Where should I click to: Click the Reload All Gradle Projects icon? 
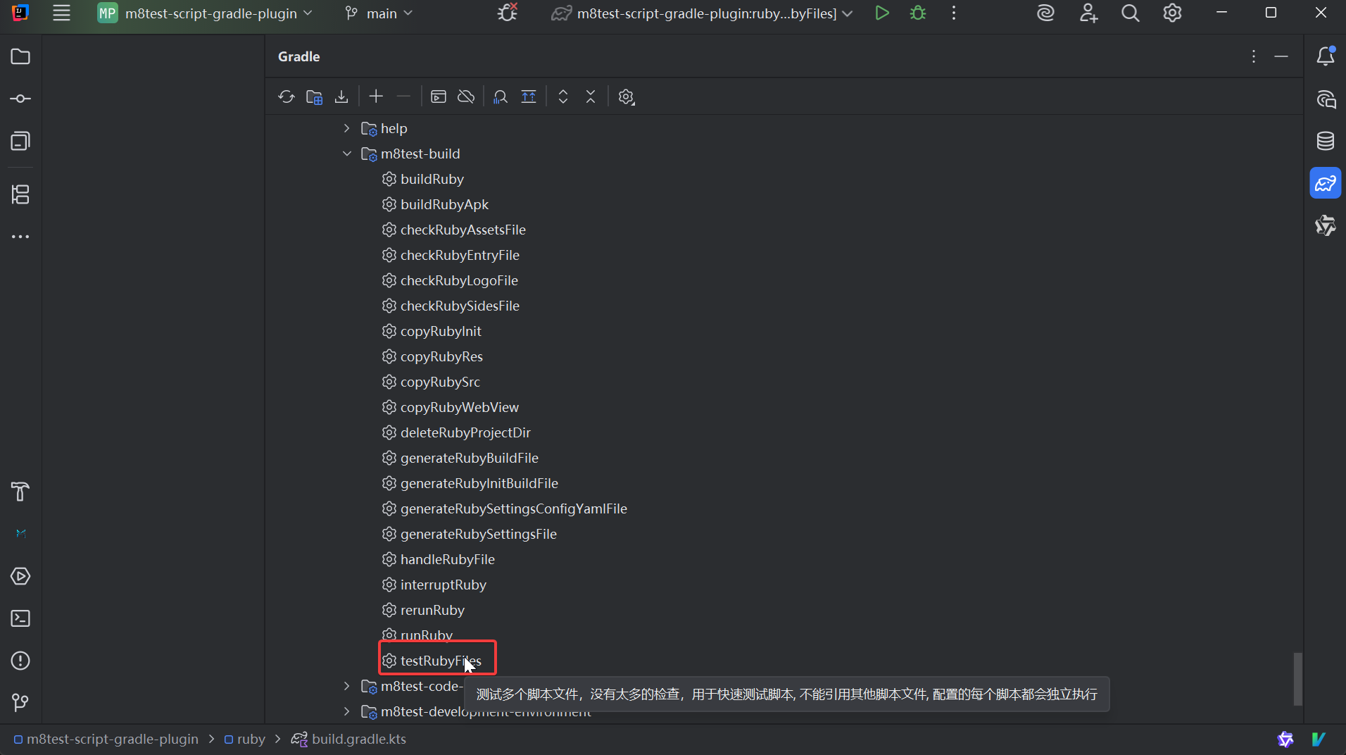286,97
